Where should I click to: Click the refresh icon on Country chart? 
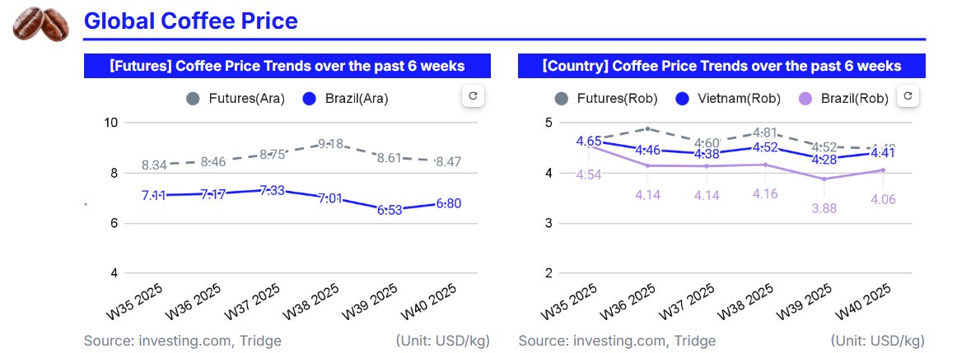908,96
